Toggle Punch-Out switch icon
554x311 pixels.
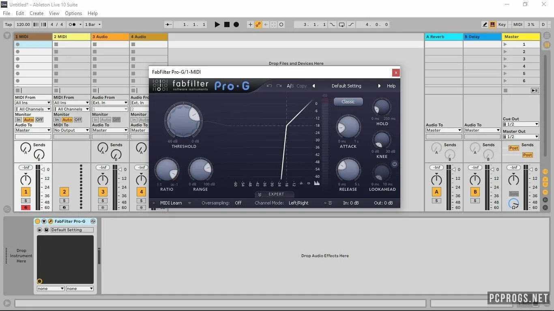pyautogui.click(x=351, y=24)
